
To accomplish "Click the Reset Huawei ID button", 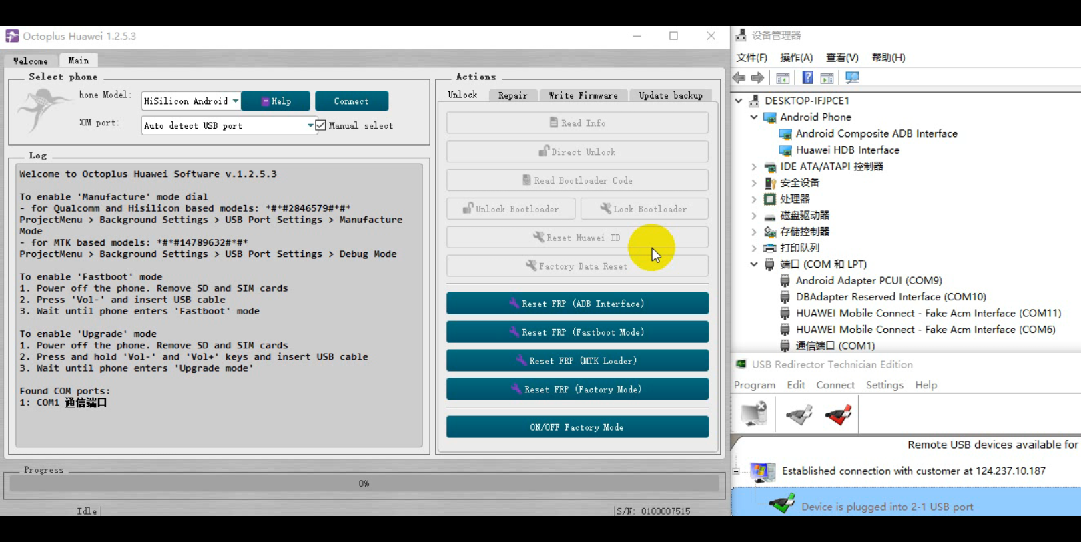I will click(577, 238).
